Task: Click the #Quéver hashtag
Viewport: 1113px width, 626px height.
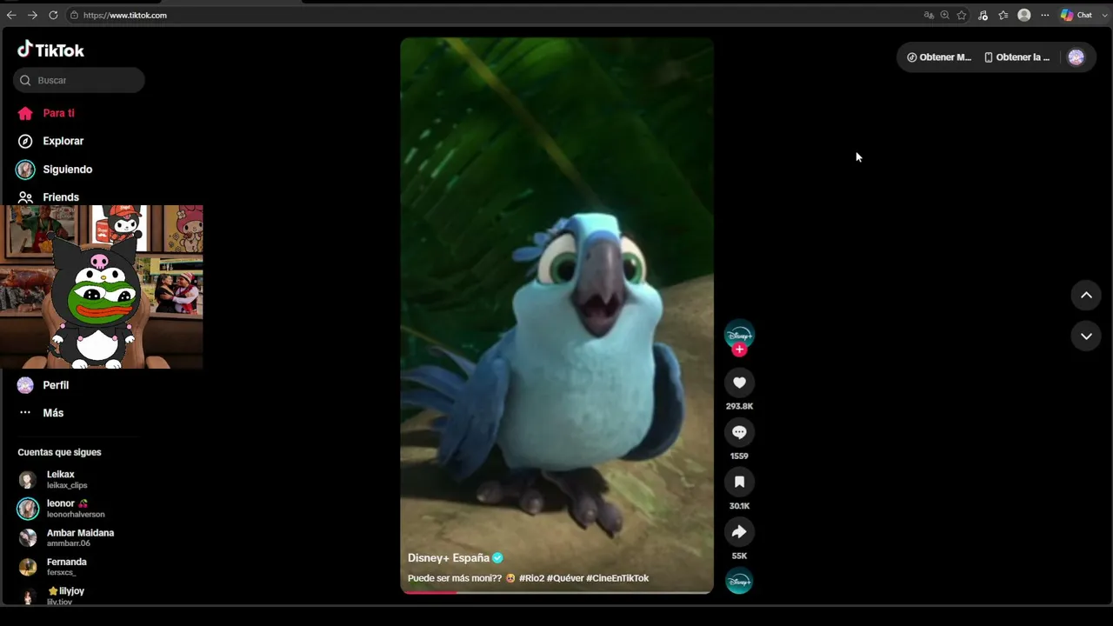Action: click(x=565, y=578)
